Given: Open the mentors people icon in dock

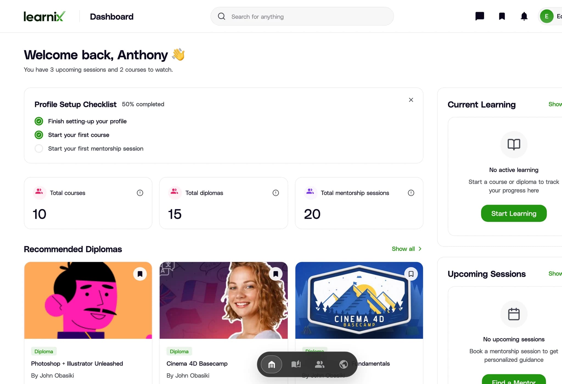Looking at the screenshot, I should click(x=320, y=364).
